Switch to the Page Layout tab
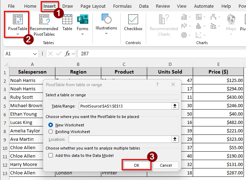Image resolution: width=246 pixels, height=180 pixels. point(93,6)
